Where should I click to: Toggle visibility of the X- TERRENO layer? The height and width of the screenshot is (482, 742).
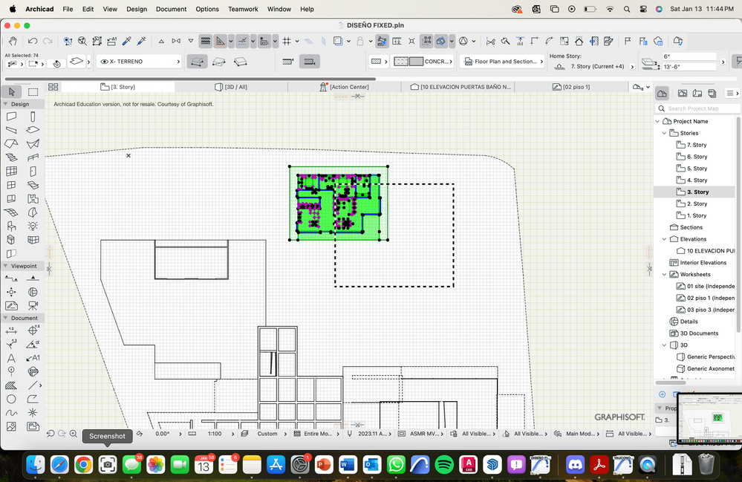click(x=105, y=62)
